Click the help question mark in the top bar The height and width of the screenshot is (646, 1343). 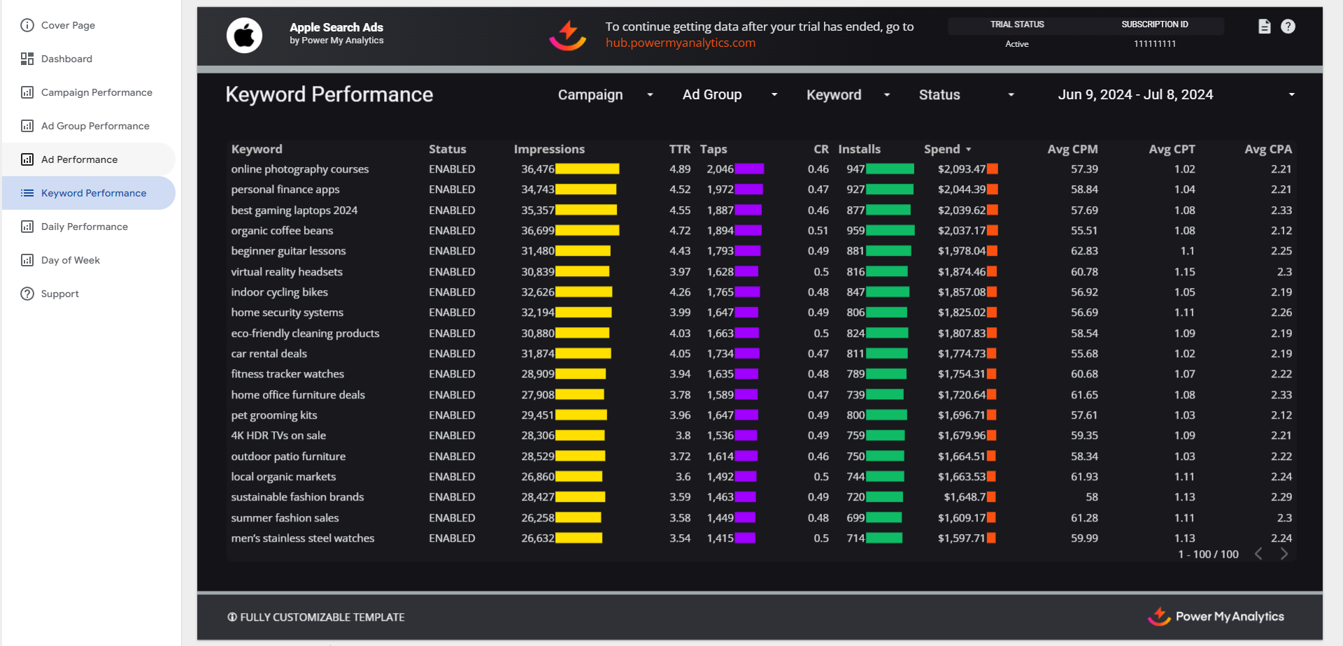pyautogui.click(x=1289, y=26)
